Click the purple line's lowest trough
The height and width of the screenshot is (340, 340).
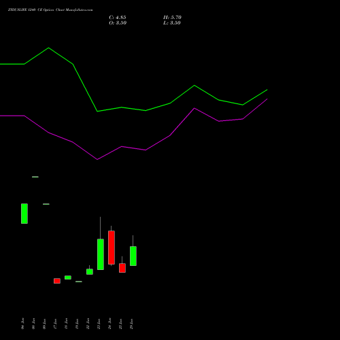(x=97, y=159)
